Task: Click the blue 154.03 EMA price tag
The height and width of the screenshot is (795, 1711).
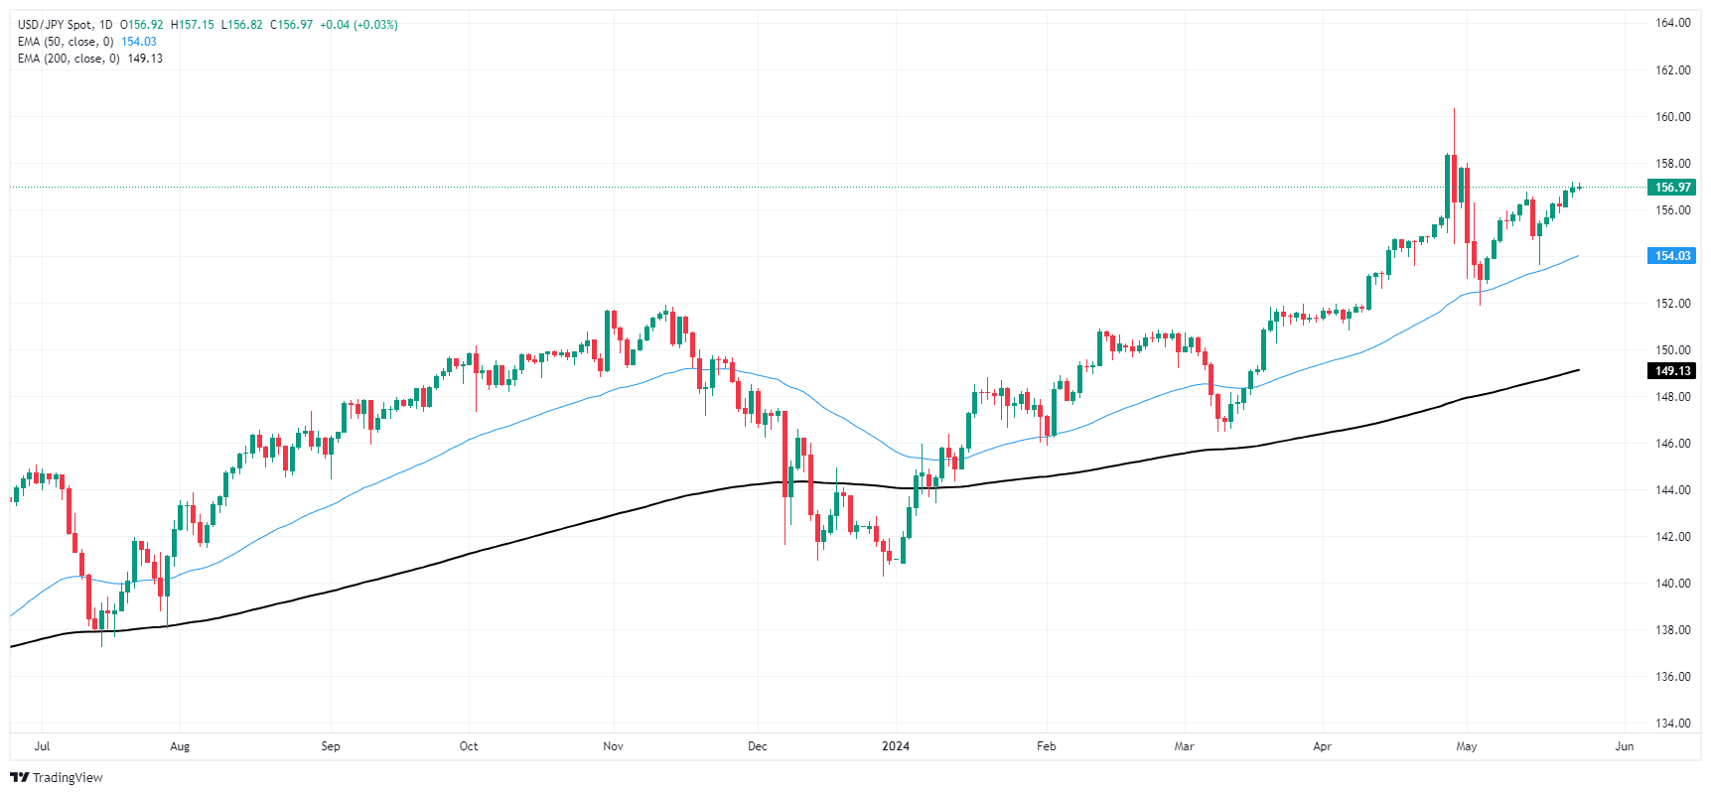Action: pos(1672,256)
